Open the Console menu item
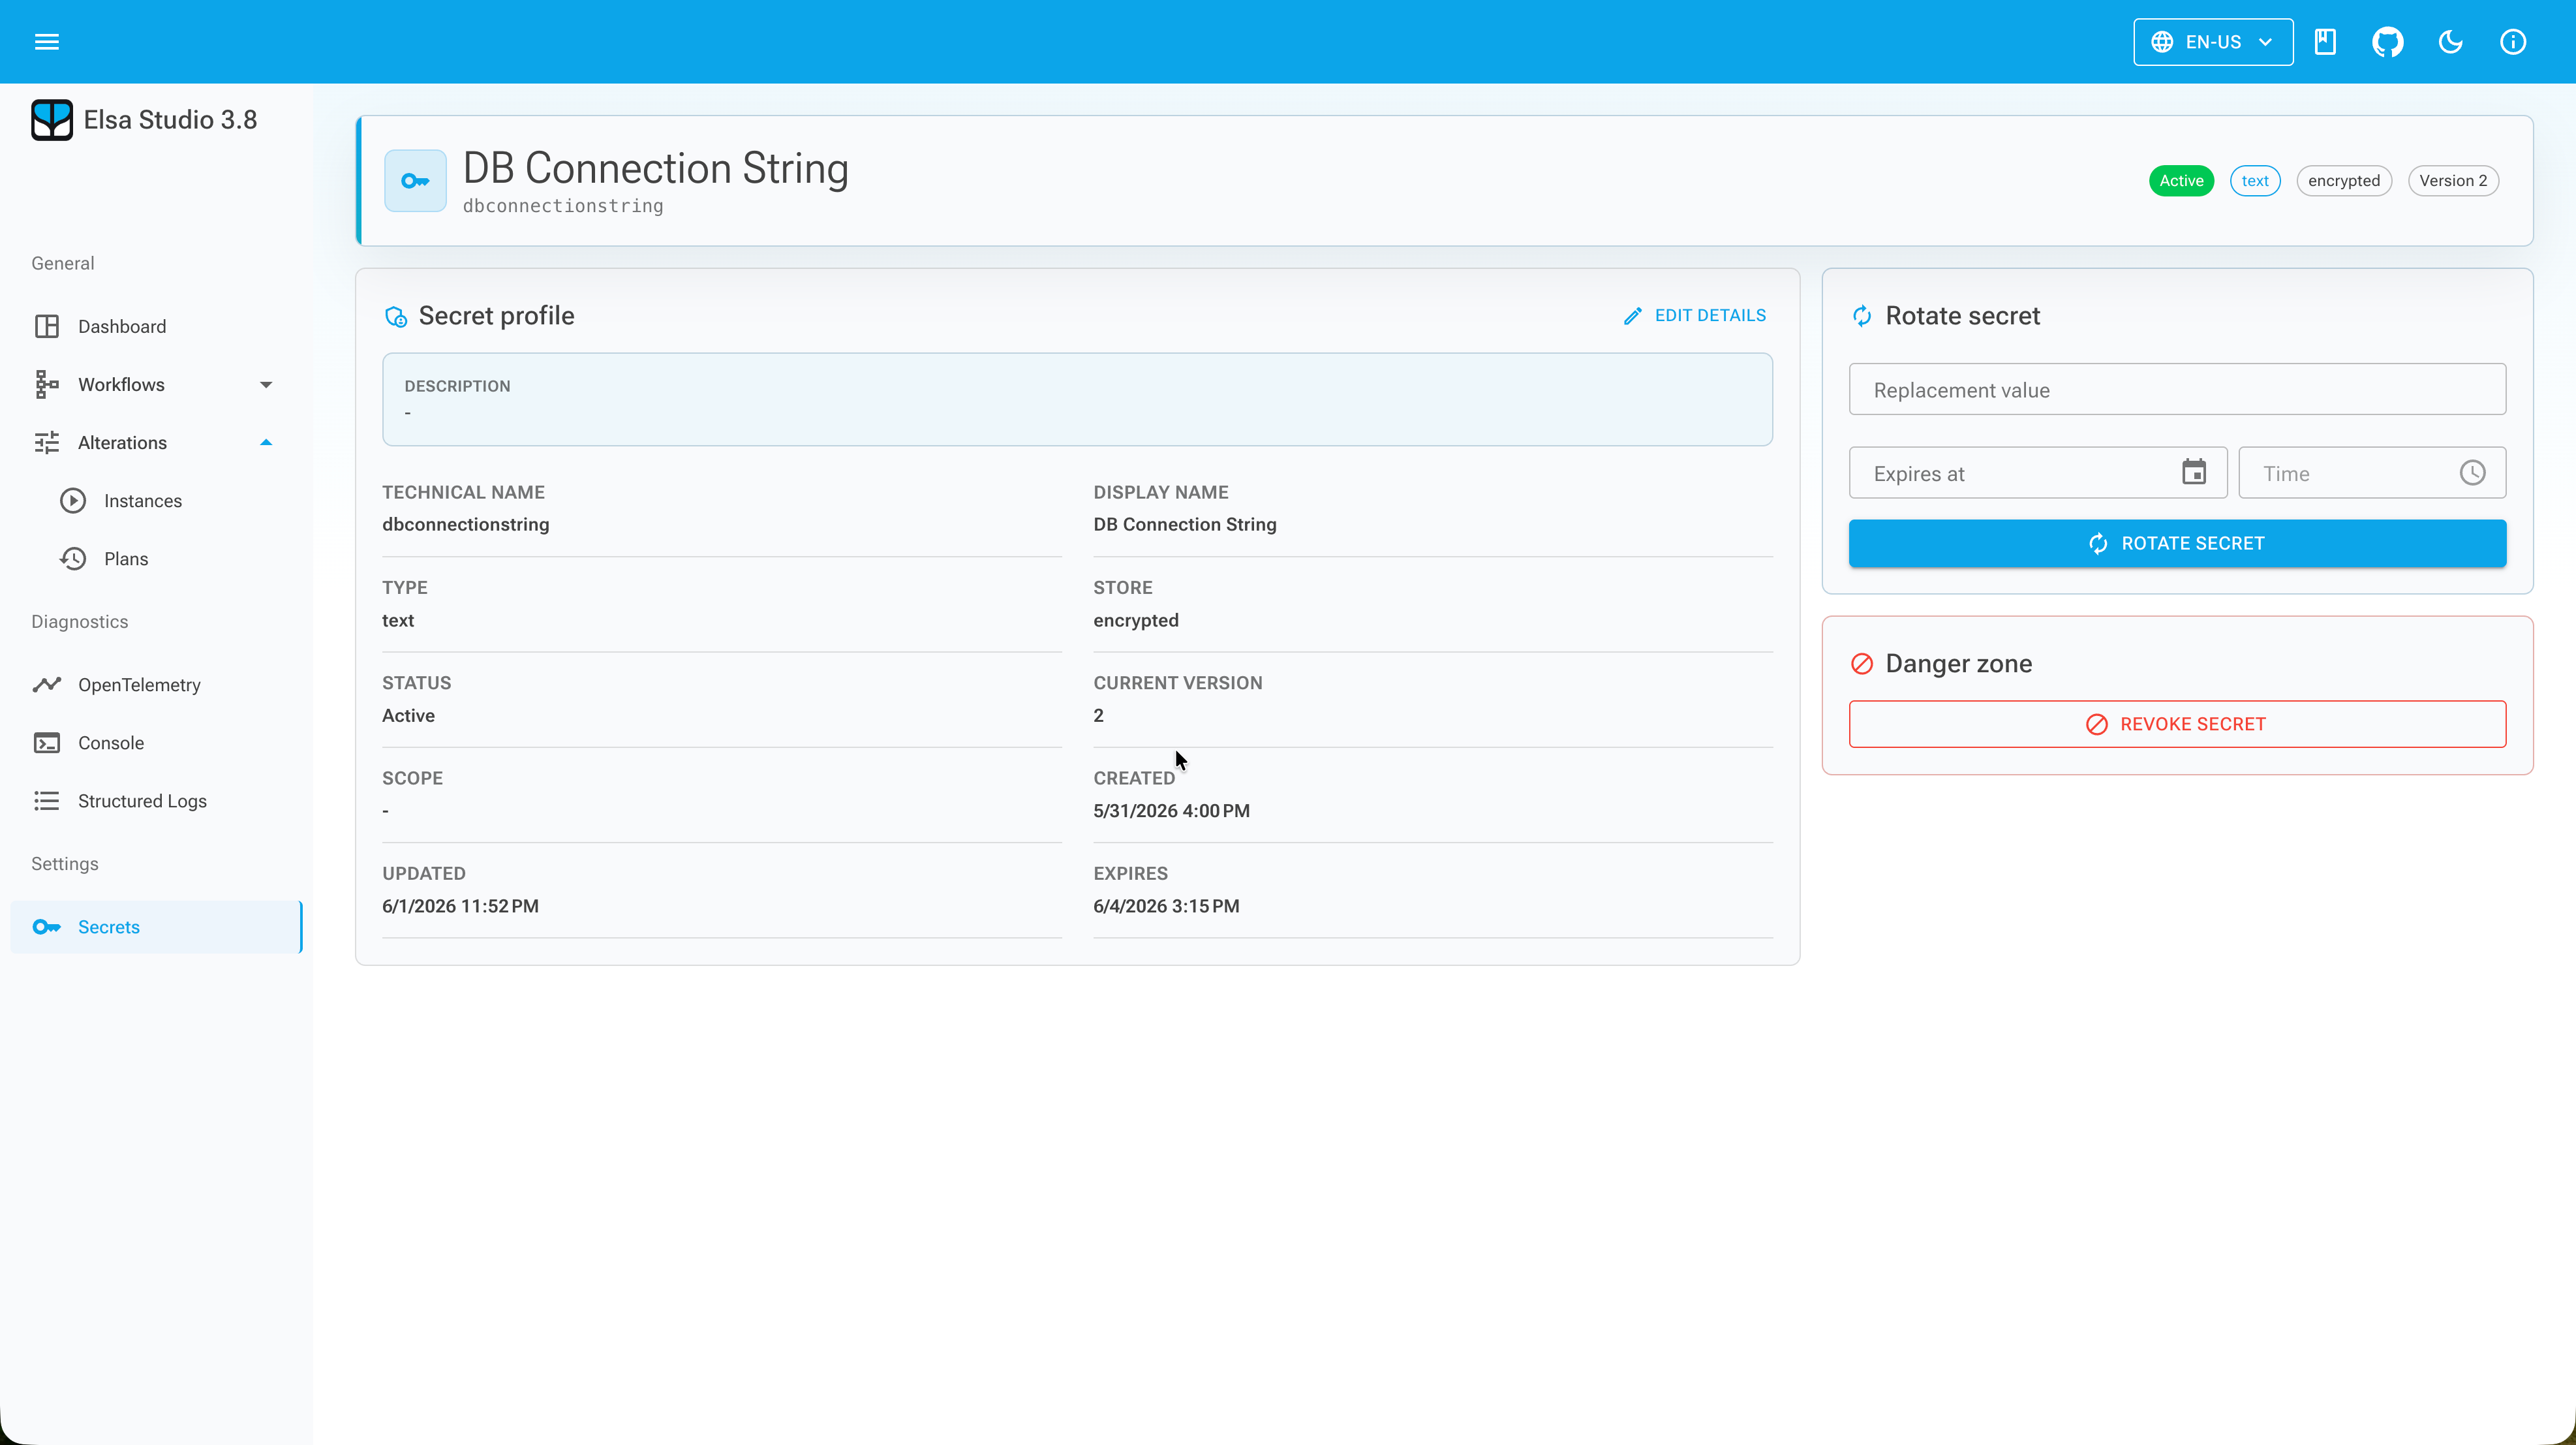 [x=156, y=742]
